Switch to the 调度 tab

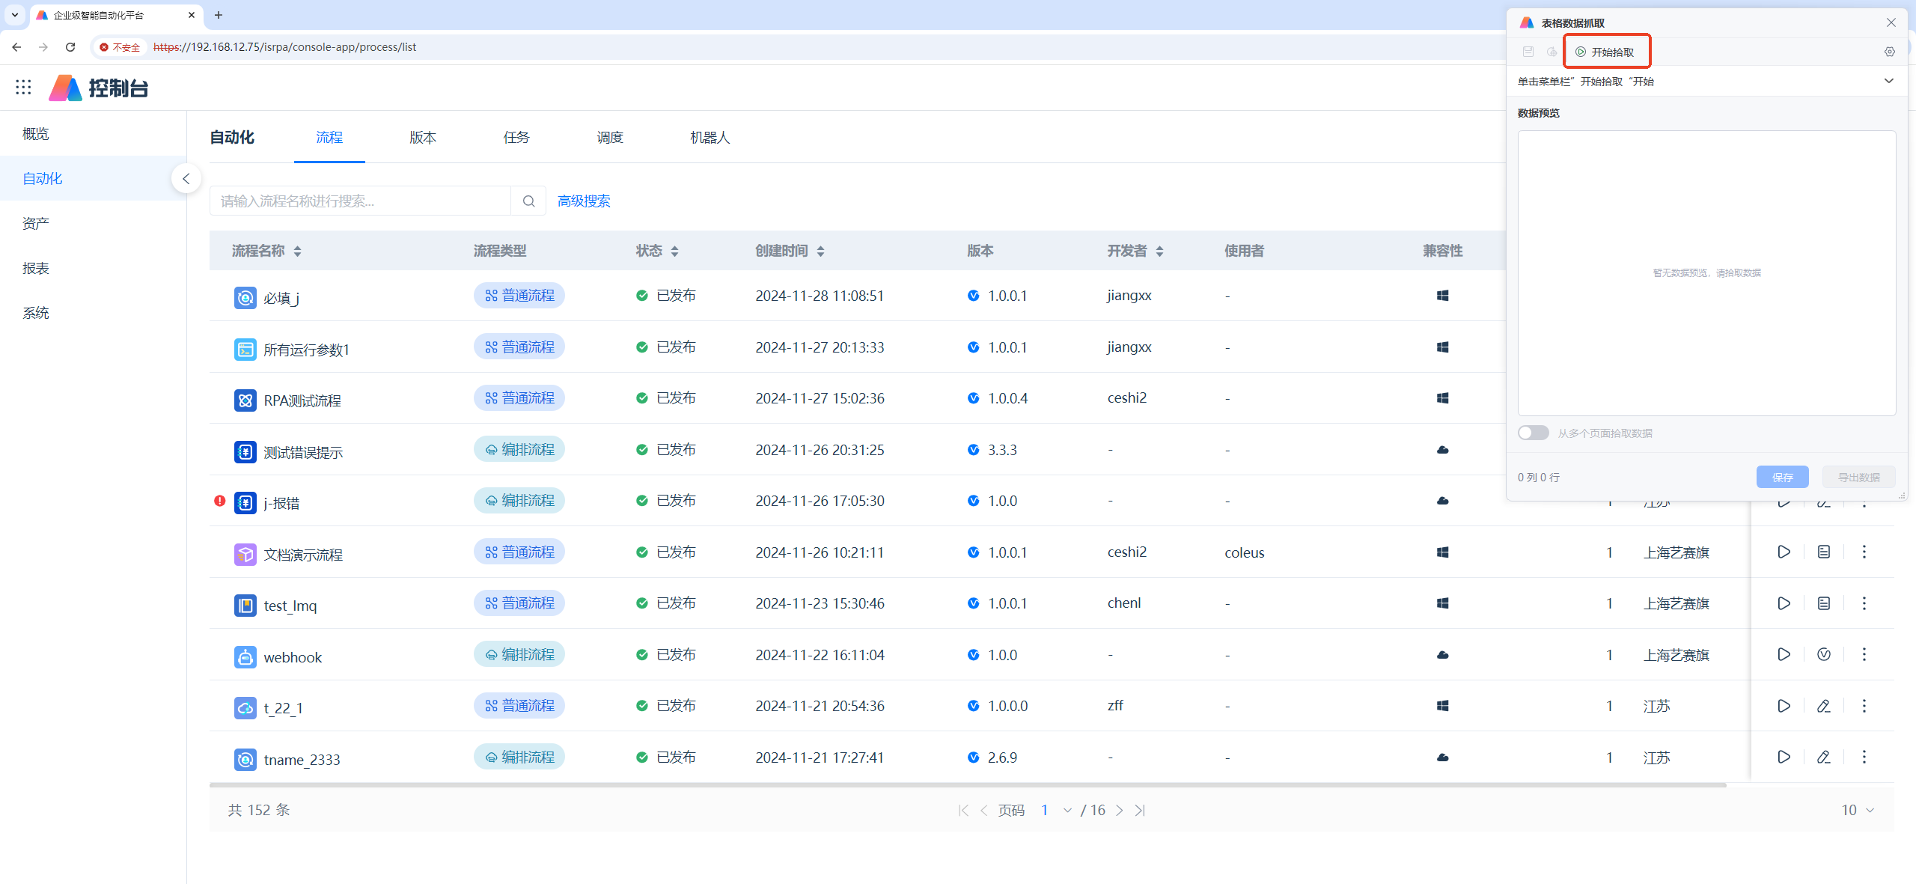(x=610, y=138)
